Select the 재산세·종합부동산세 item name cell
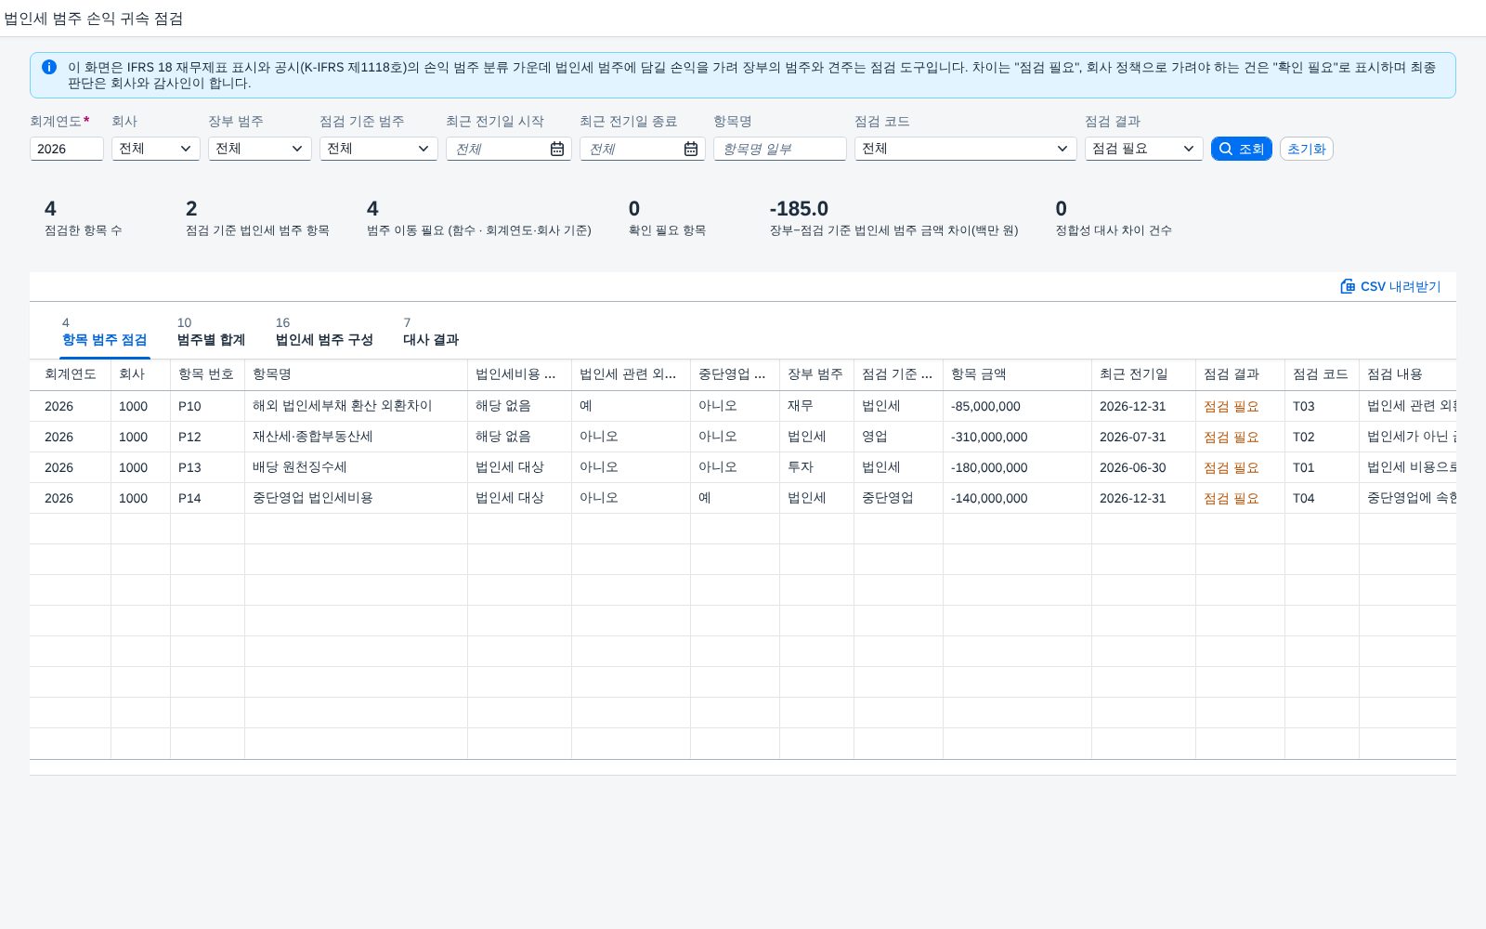Viewport: 1486px width, 929px height. tap(356, 437)
